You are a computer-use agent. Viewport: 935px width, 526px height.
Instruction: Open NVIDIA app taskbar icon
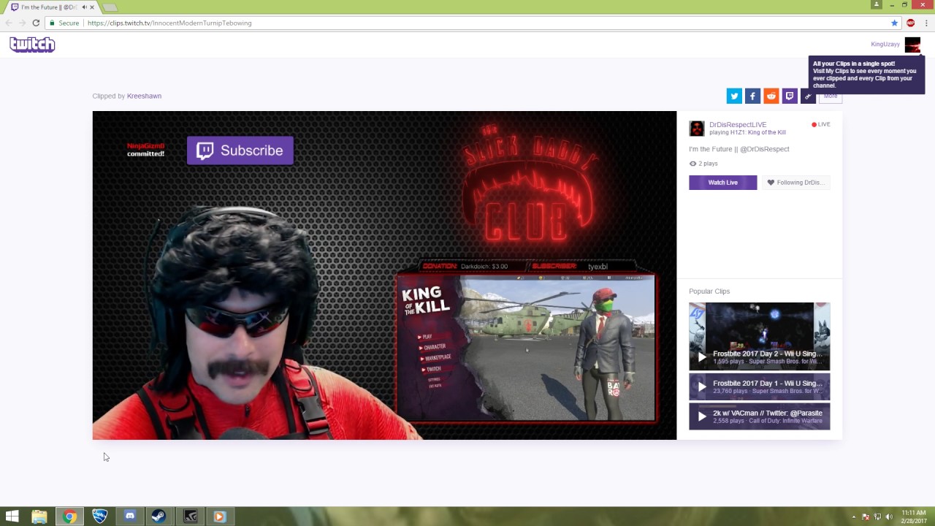click(189, 517)
